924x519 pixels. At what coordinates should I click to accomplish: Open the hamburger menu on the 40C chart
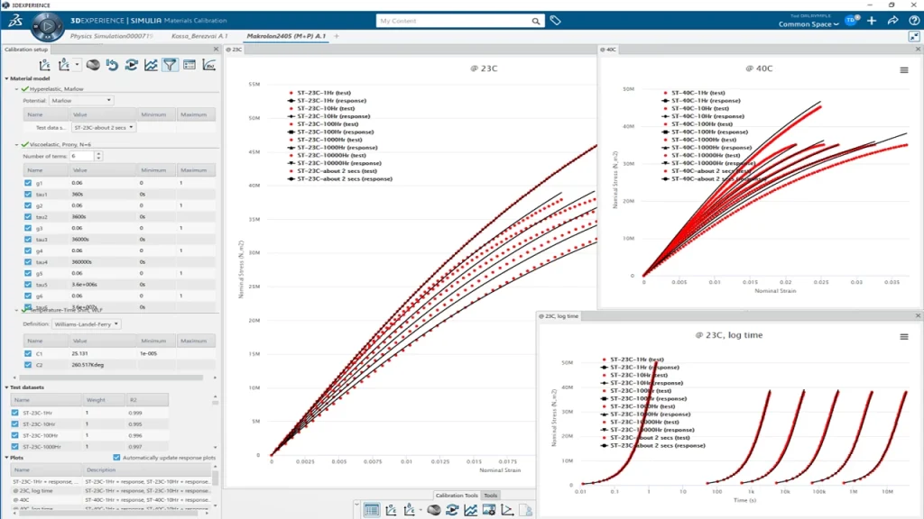(x=903, y=69)
